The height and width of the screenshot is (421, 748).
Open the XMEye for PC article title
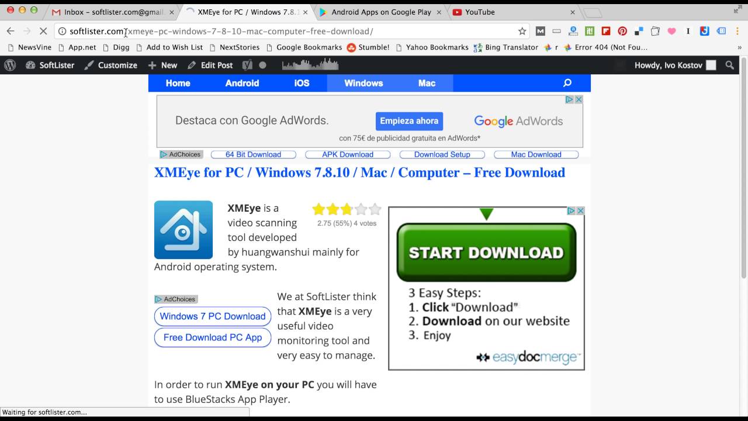pos(359,172)
